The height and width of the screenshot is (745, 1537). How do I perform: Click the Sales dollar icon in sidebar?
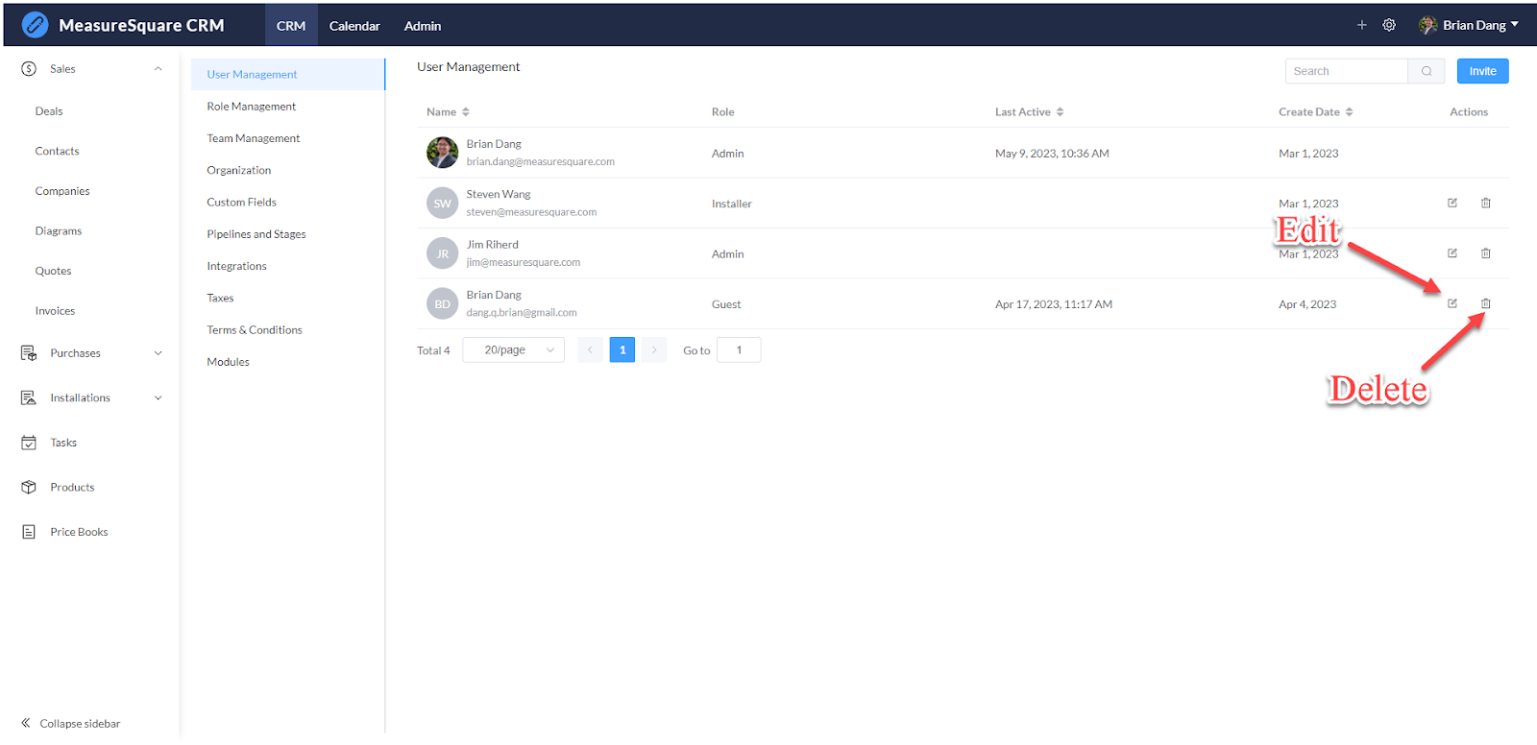(x=29, y=69)
